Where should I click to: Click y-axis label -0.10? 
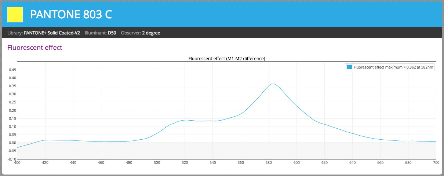pyautogui.click(x=11, y=159)
